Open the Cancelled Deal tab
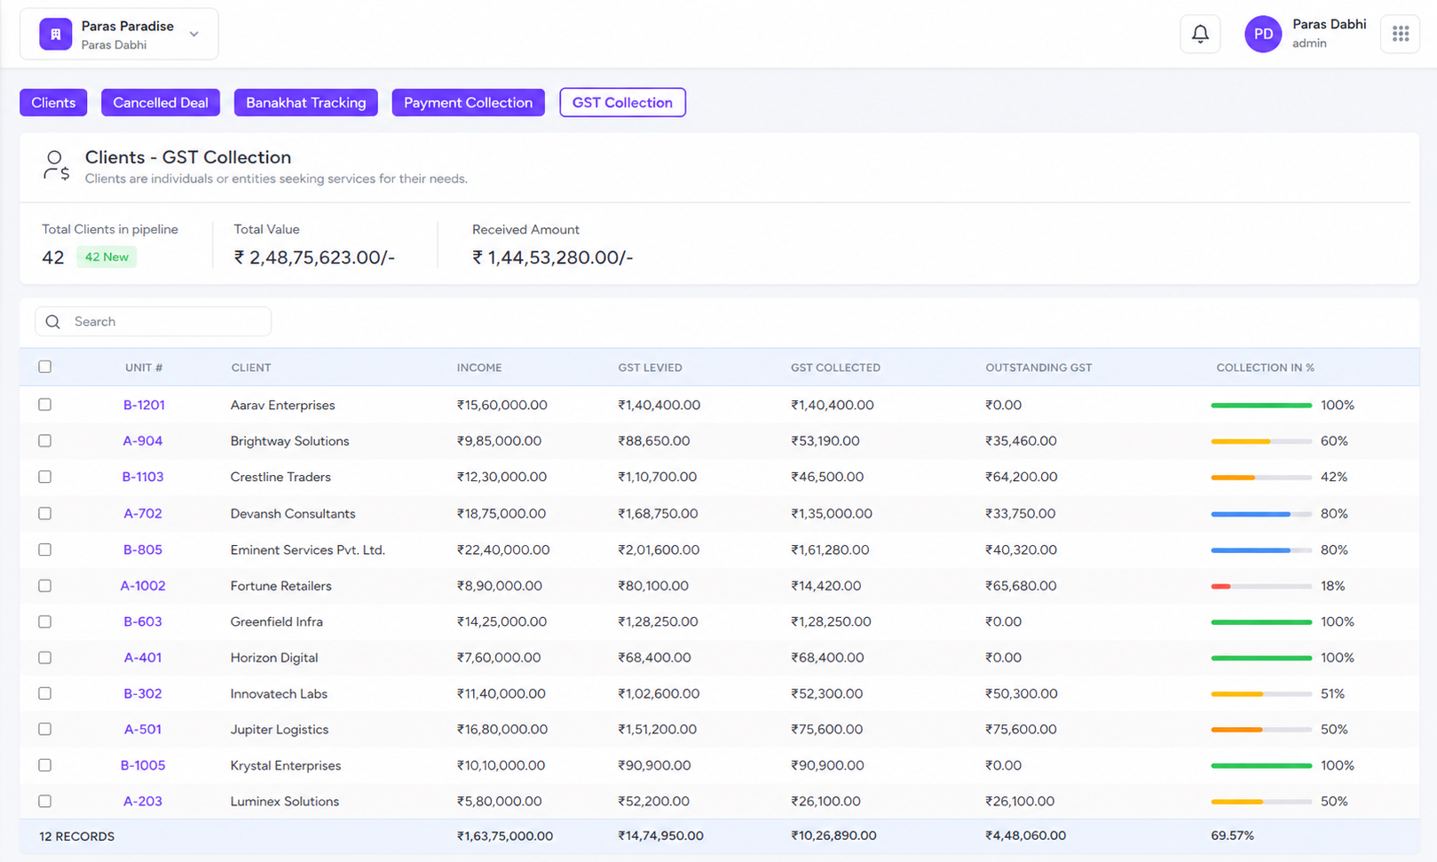 tap(161, 102)
